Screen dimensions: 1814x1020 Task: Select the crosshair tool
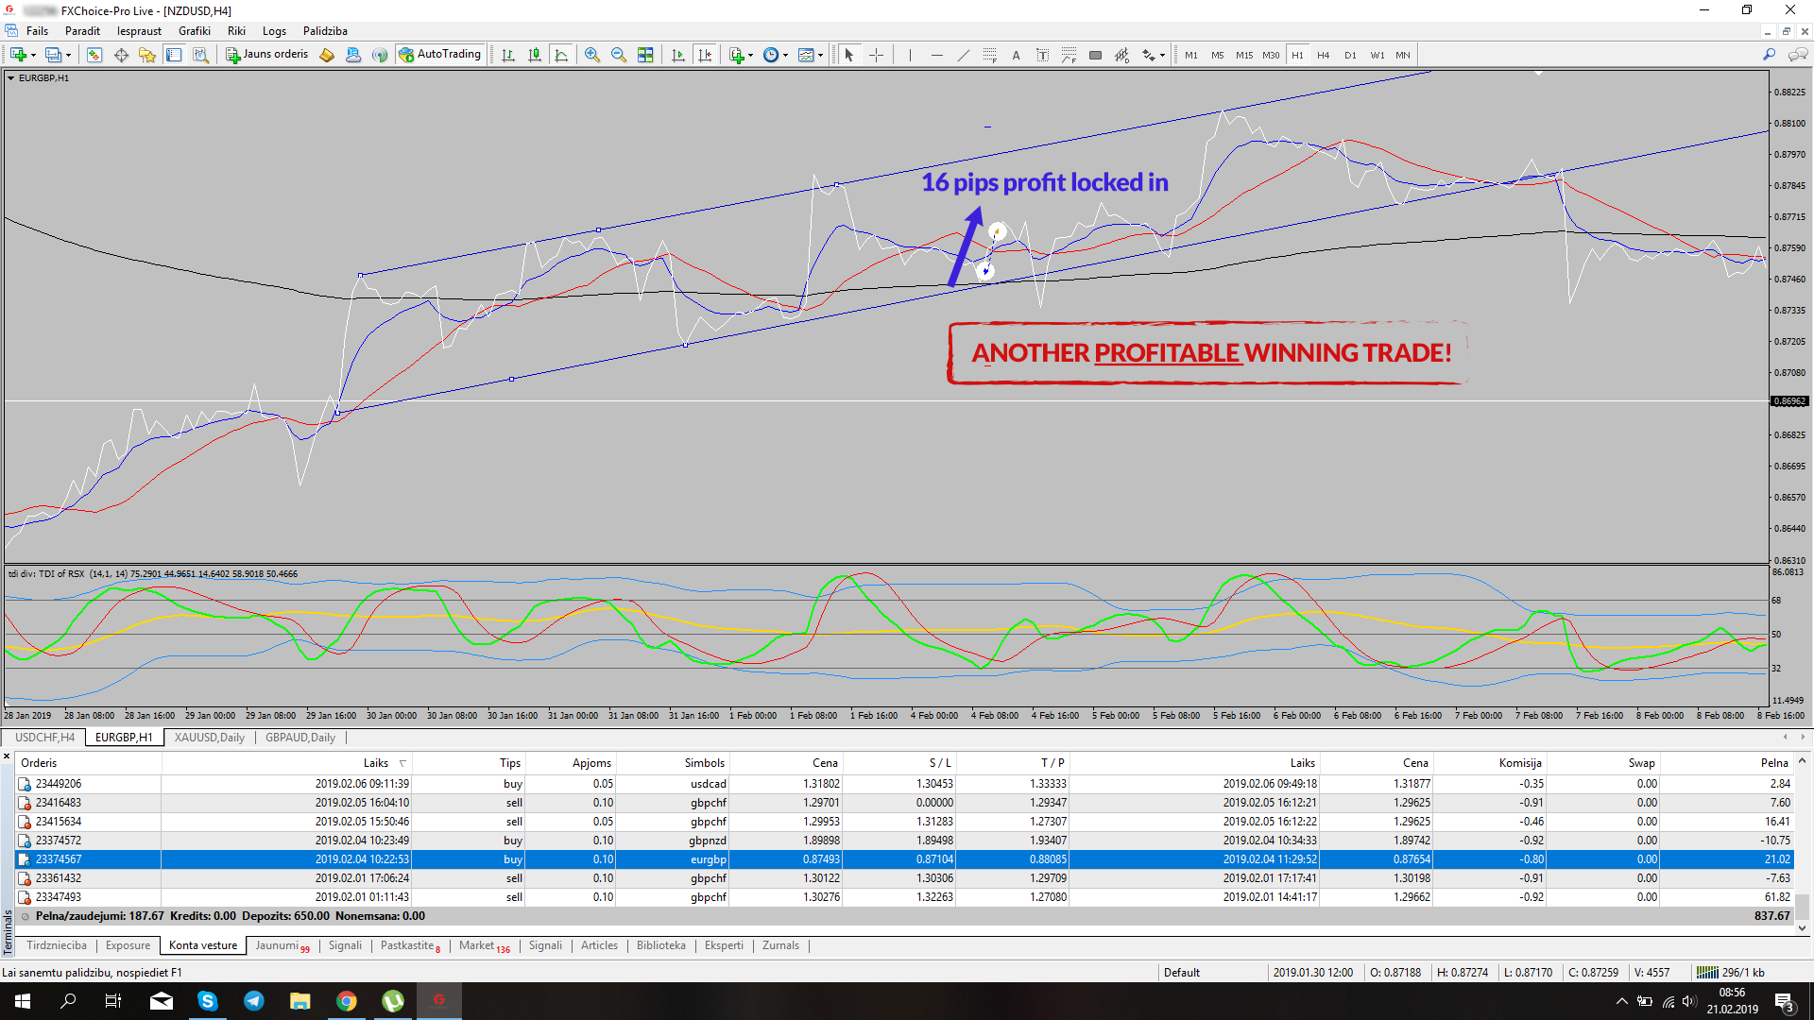coord(876,55)
